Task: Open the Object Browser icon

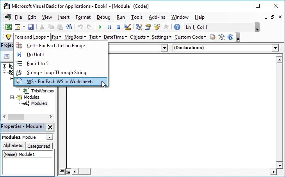Action: point(157,27)
